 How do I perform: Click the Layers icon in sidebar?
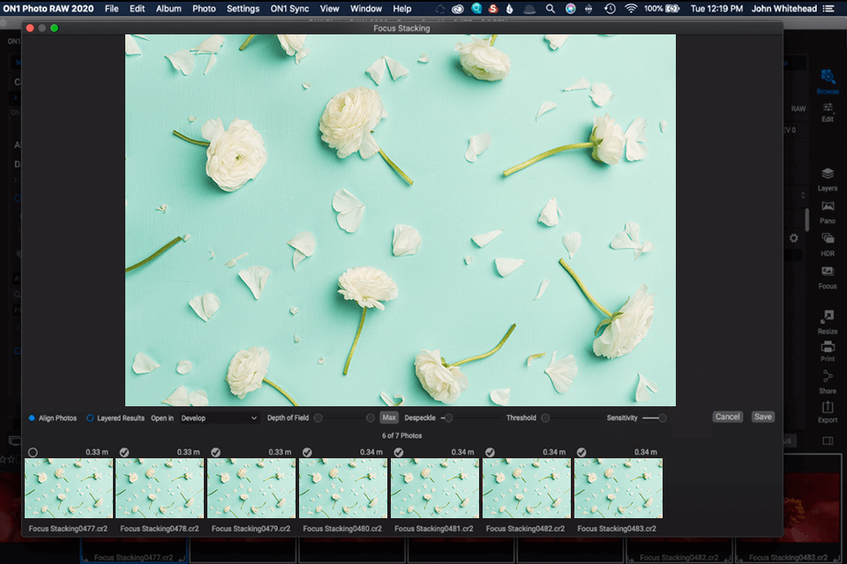828,175
